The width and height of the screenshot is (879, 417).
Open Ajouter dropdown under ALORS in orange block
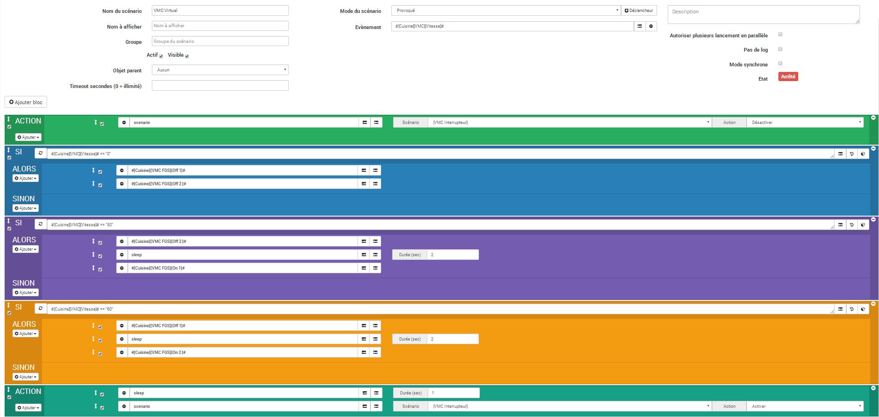(x=25, y=334)
